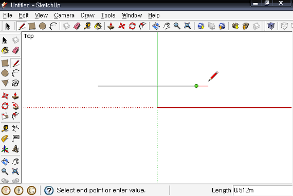This screenshot has height=196, width=293.
Task: Click the Google Earth preview icon
Action: [x=222, y=26]
